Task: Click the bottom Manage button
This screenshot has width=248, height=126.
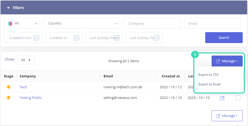Action: 227,116
